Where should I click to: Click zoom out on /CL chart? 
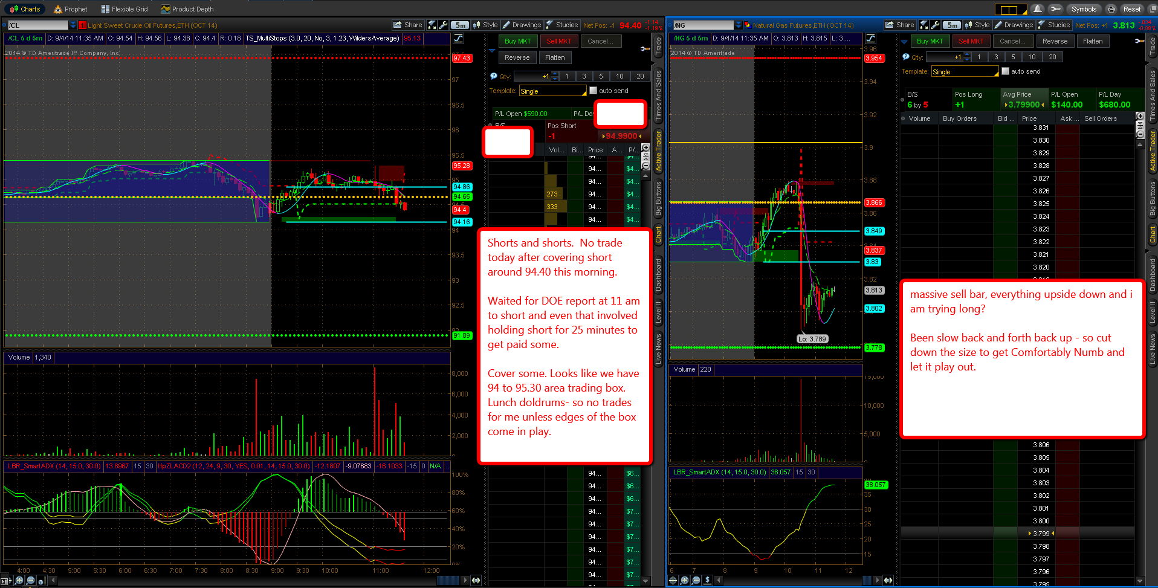click(31, 580)
